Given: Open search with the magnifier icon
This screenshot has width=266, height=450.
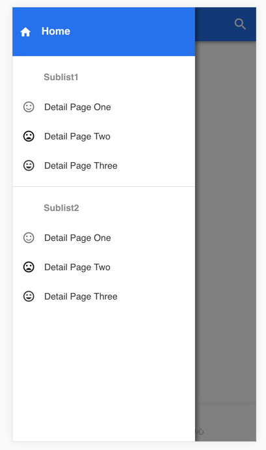Looking at the screenshot, I should click(x=240, y=24).
